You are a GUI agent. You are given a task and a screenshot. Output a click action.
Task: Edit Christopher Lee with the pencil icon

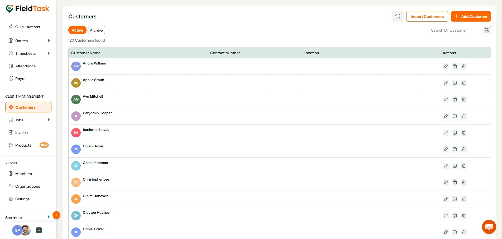pyautogui.click(x=446, y=182)
